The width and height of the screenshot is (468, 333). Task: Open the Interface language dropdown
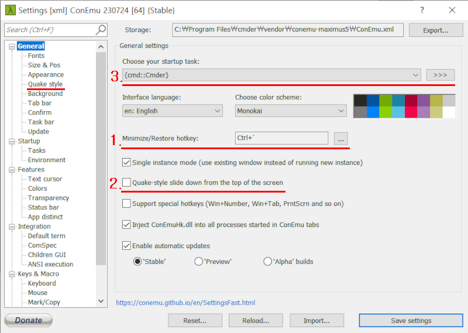point(172,111)
